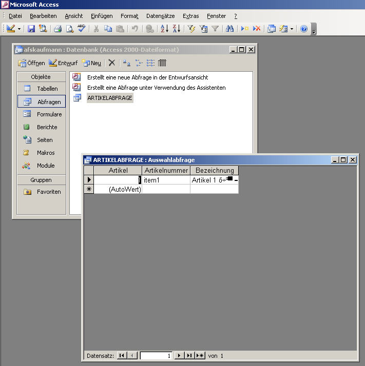
Task: Select Module in the objects bar
Action: coord(42,166)
